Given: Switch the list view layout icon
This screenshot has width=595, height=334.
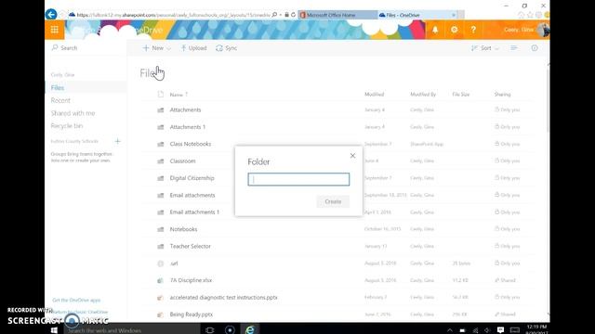Looking at the screenshot, I should pos(514,48).
